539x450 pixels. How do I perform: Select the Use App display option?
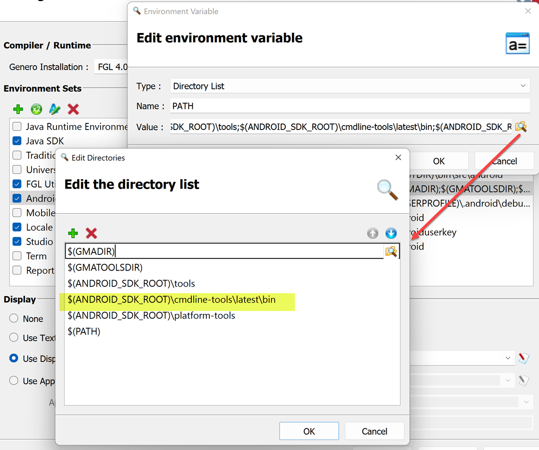[14, 380]
